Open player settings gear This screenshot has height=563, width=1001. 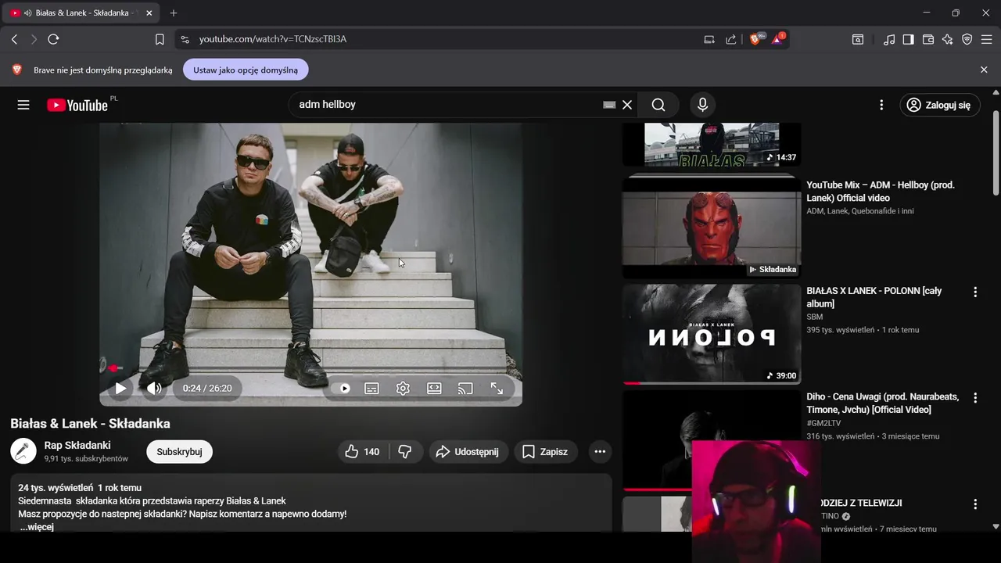(403, 388)
